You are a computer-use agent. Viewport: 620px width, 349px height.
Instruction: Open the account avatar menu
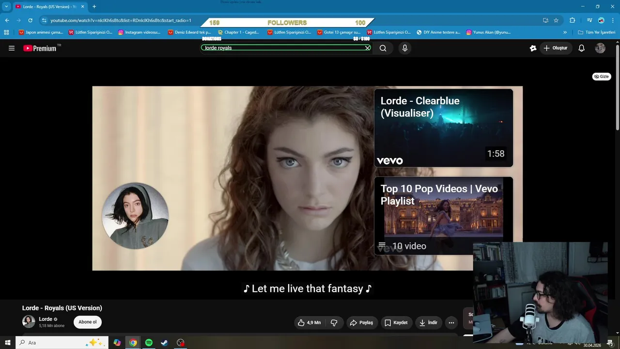click(x=600, y=48)
